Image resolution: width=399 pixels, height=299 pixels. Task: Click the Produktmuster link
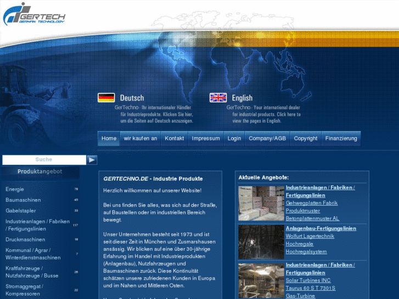303,211
